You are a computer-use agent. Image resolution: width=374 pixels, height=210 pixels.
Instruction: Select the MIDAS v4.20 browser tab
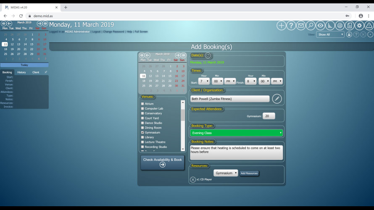coord(31,8)
